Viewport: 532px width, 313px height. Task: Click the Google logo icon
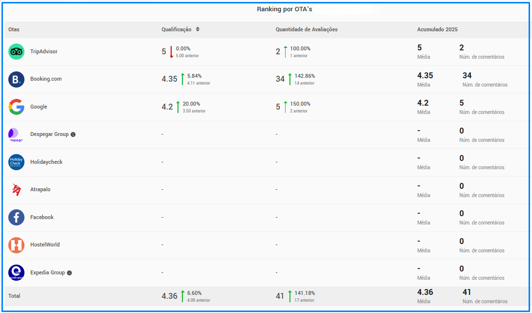coord(16,107)
